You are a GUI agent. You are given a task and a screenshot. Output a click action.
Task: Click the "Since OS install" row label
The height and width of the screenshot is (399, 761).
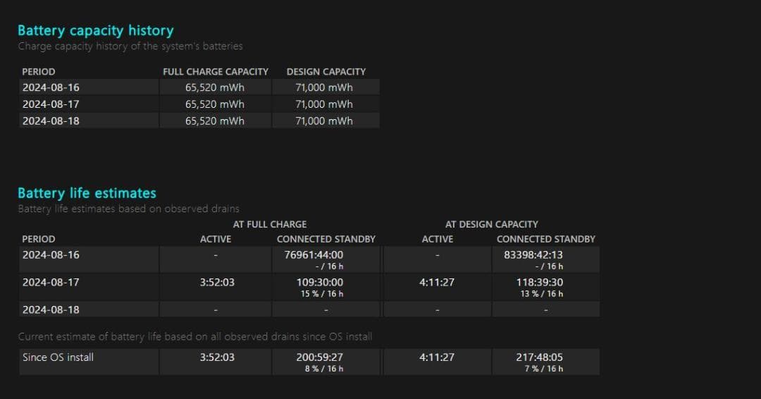pos(58,357)
